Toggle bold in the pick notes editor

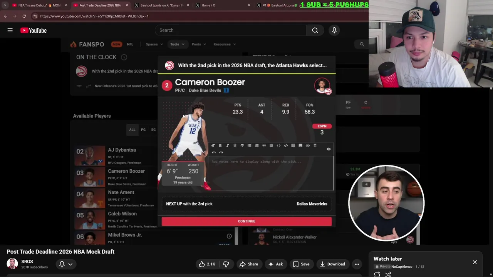tap(220, 145)
